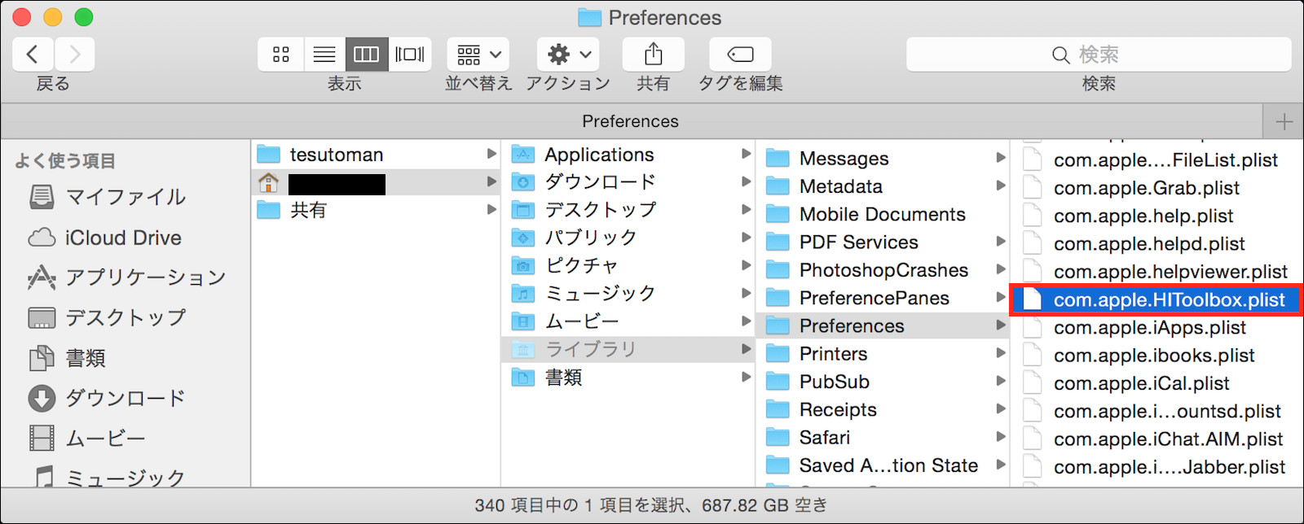This screenshot has width=1304, height=524.
Task: Select com.apple.Grab.plist file
Action: pos(1146,188)
